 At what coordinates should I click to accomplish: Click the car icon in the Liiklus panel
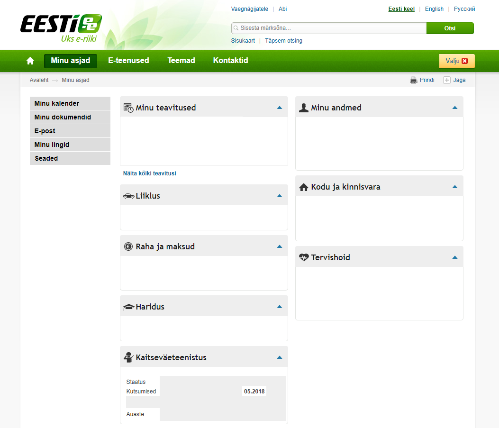point(128,196)
